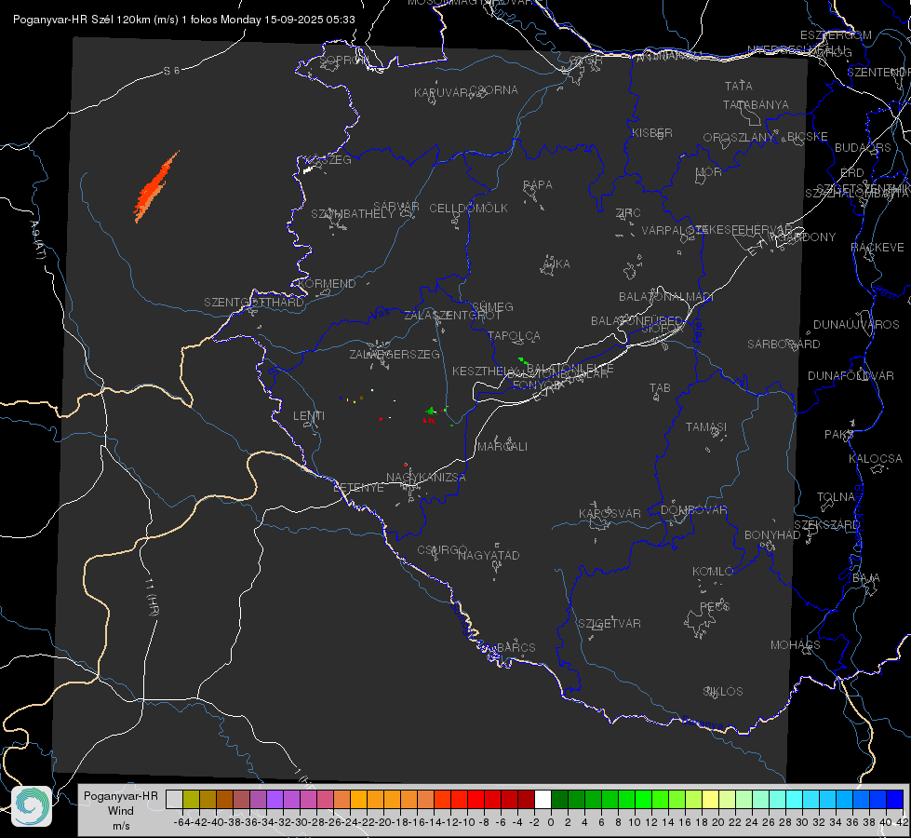The width and height of the screenshot is (911, 838).
Task: Click the LETENYE city label
Action: (358, 488)
